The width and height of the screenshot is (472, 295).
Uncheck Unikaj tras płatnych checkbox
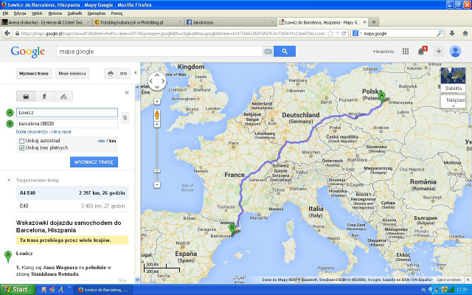point(21,147)
